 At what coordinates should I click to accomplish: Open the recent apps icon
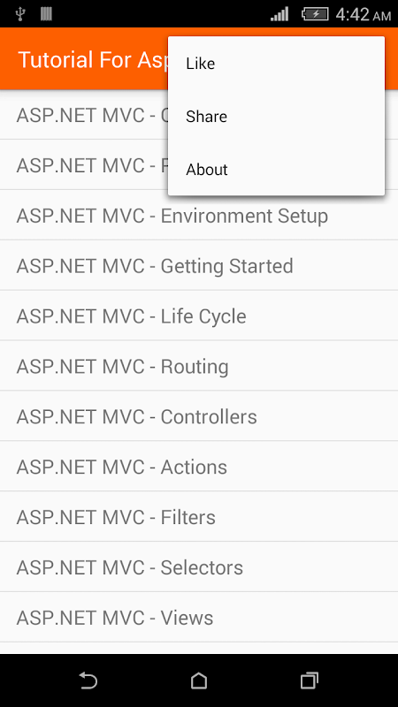309,680
